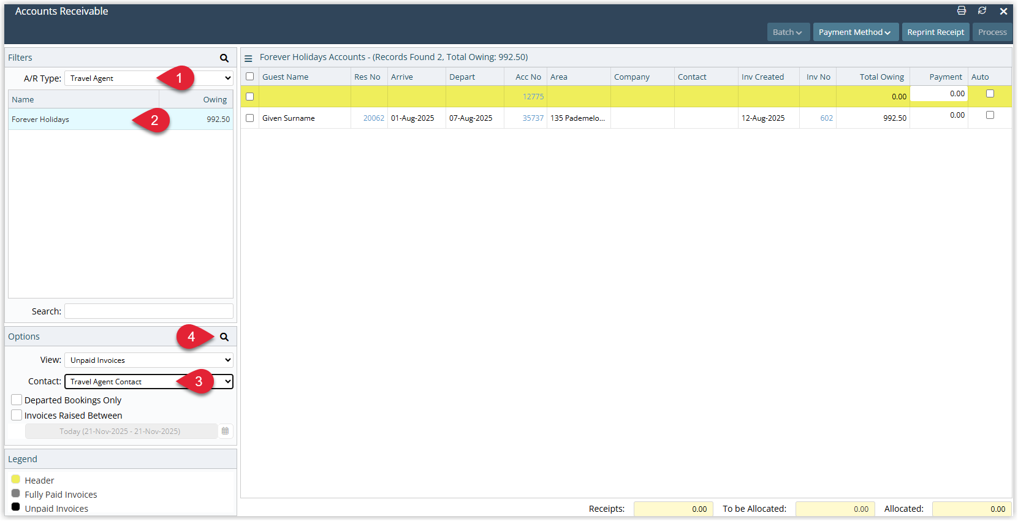Click the Allocated amount field

tap(971, 509)
